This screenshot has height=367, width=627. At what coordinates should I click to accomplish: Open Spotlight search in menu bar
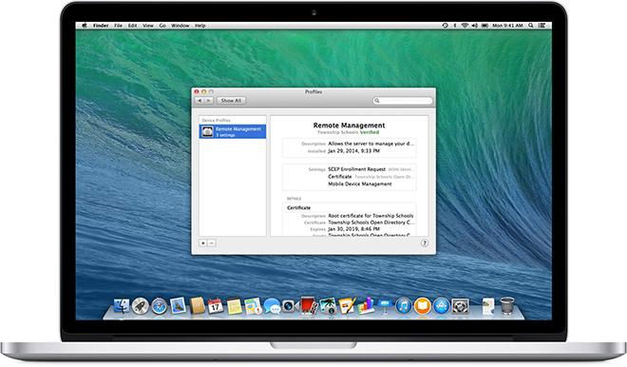point(531,26)
